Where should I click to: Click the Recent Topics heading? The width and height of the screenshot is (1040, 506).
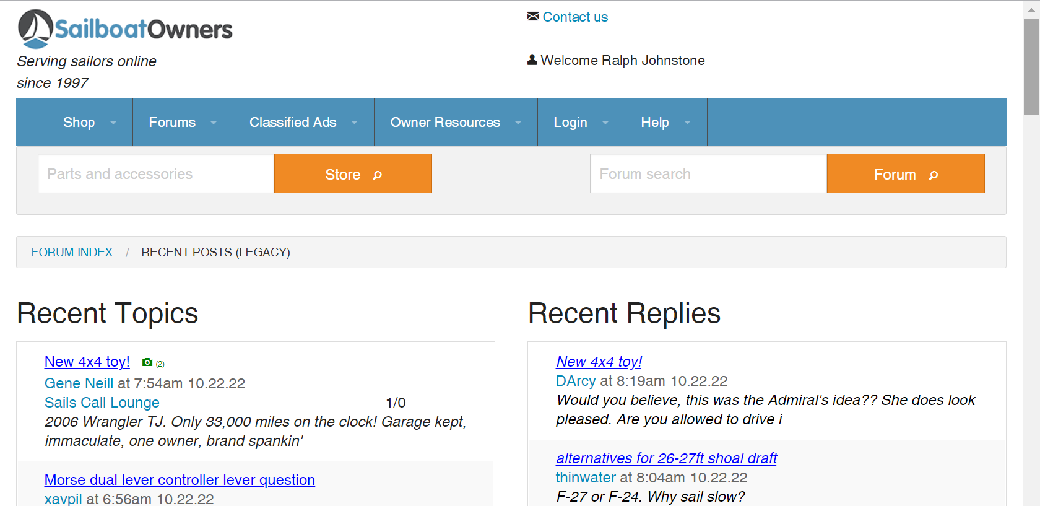click(108, 313)
